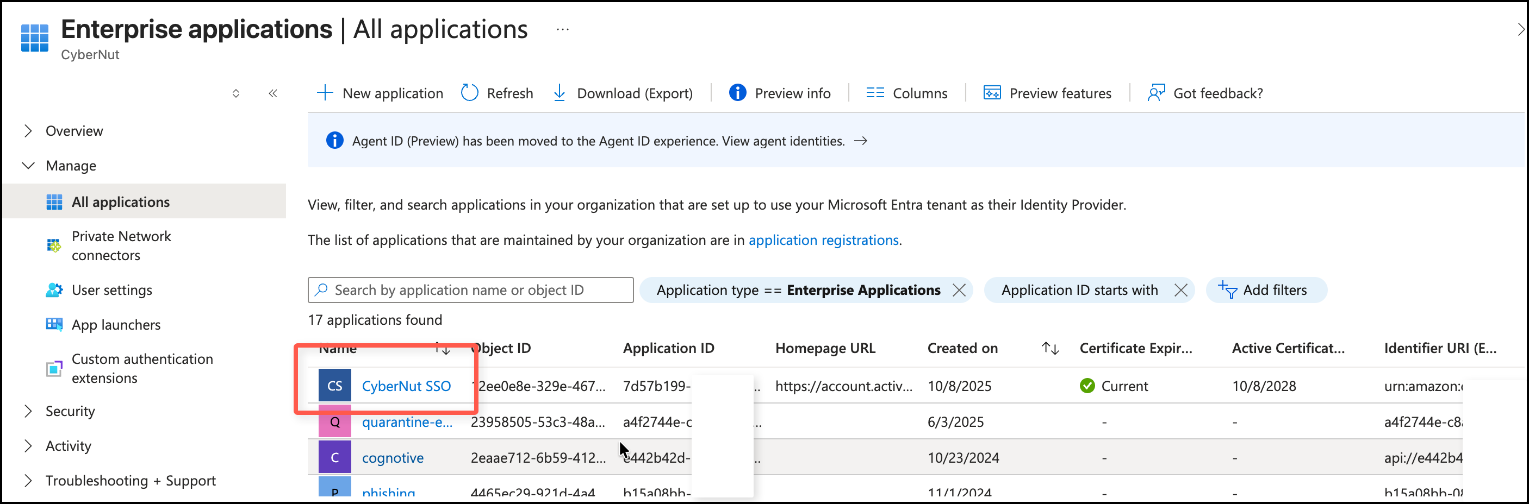Viewport: 1529px width, 504px height.
Task: Open the Columns chooser
Action: click(x=906, y=93)
